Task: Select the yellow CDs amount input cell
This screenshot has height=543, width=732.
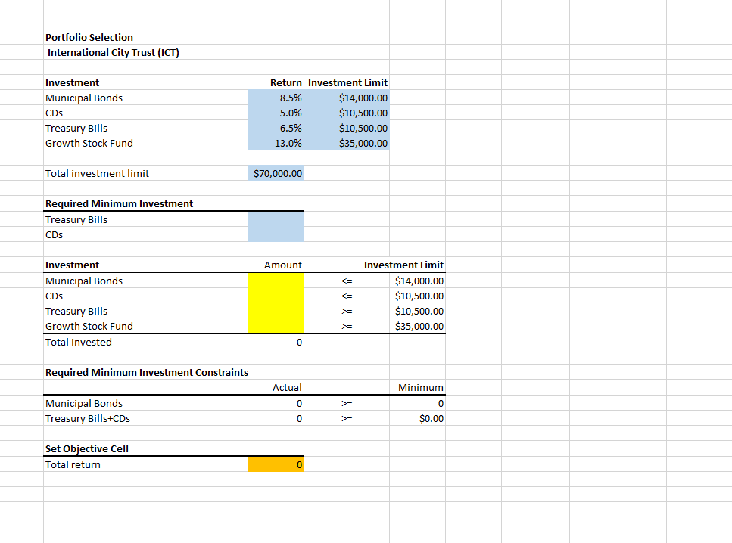Action: pos(276,296)
